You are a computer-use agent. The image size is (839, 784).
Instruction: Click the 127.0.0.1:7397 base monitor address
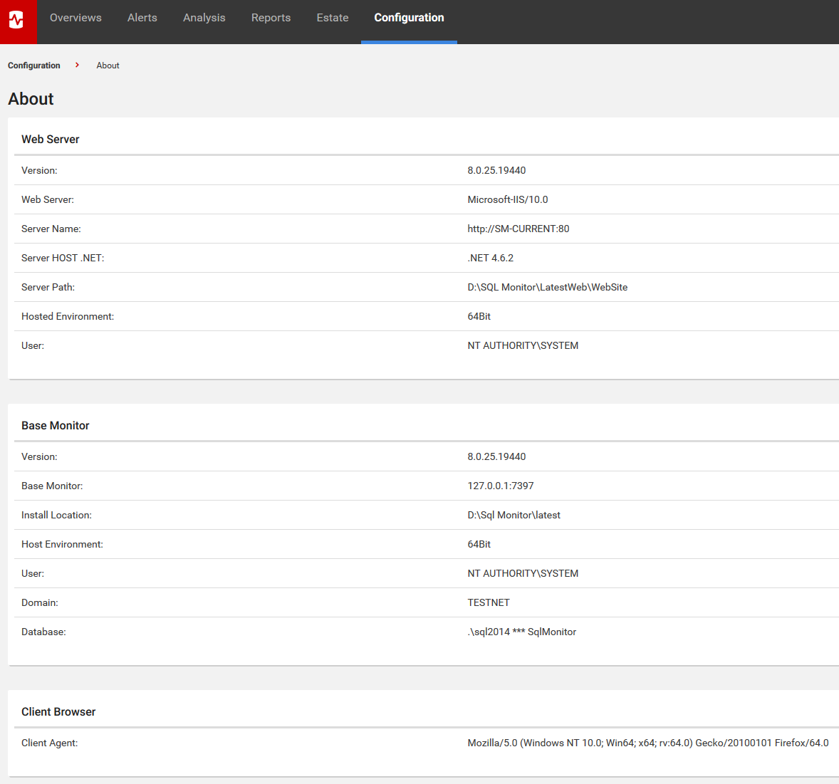[x=500, y=486]
